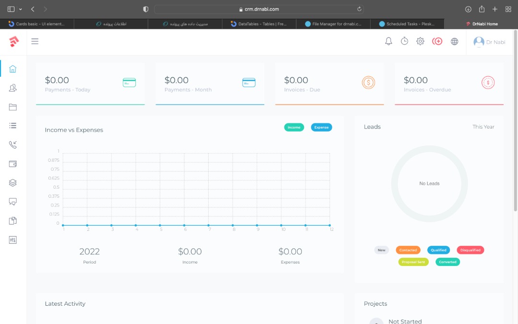Toggle the Income series in the chart legend

click(294, 127)
